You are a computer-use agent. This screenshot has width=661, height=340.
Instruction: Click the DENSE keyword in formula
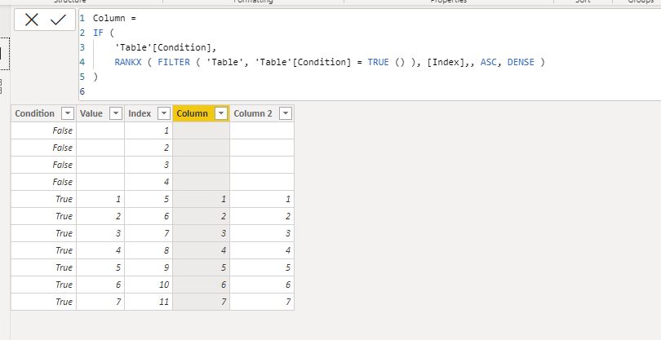point(521,62)
